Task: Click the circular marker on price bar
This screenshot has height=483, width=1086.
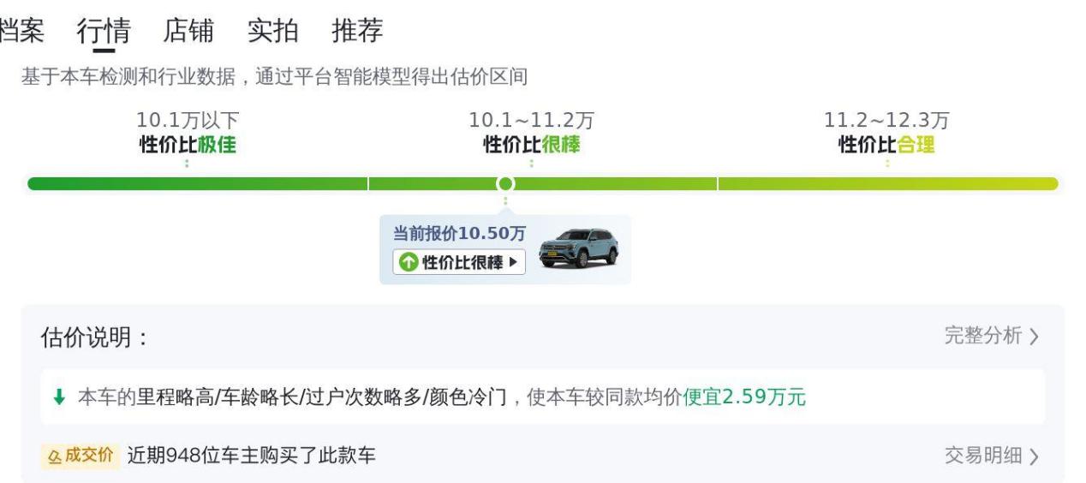Action: 505,183
